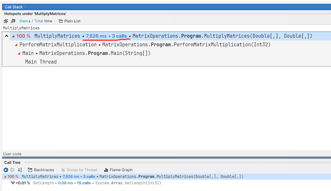The width and height of the screenshot is (331, 191).
Task: Collapse the PerformMatrixMultiplication tree node
Action: [16, 45]
